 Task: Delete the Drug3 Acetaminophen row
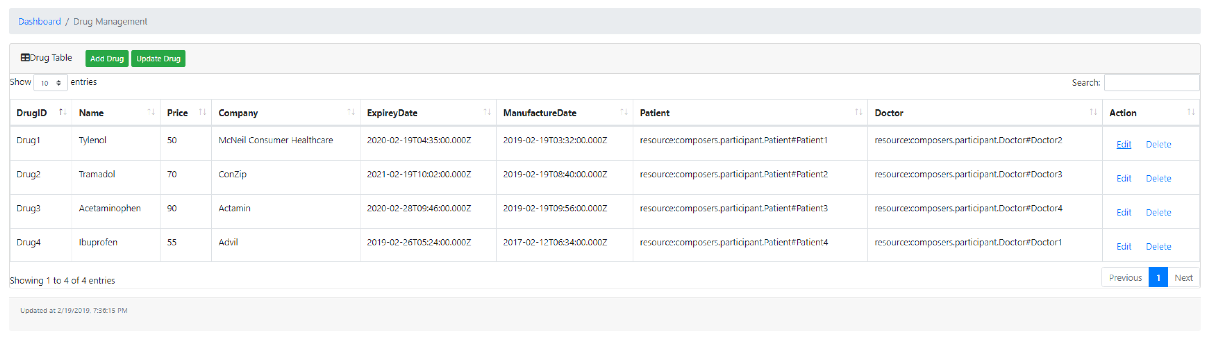1158,213
